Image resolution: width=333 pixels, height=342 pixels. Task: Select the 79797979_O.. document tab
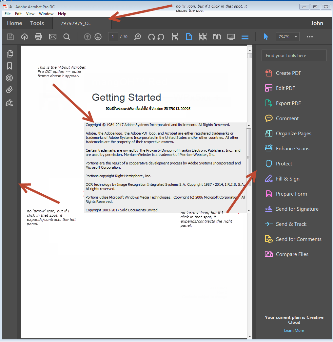click(x=82, y=23)
